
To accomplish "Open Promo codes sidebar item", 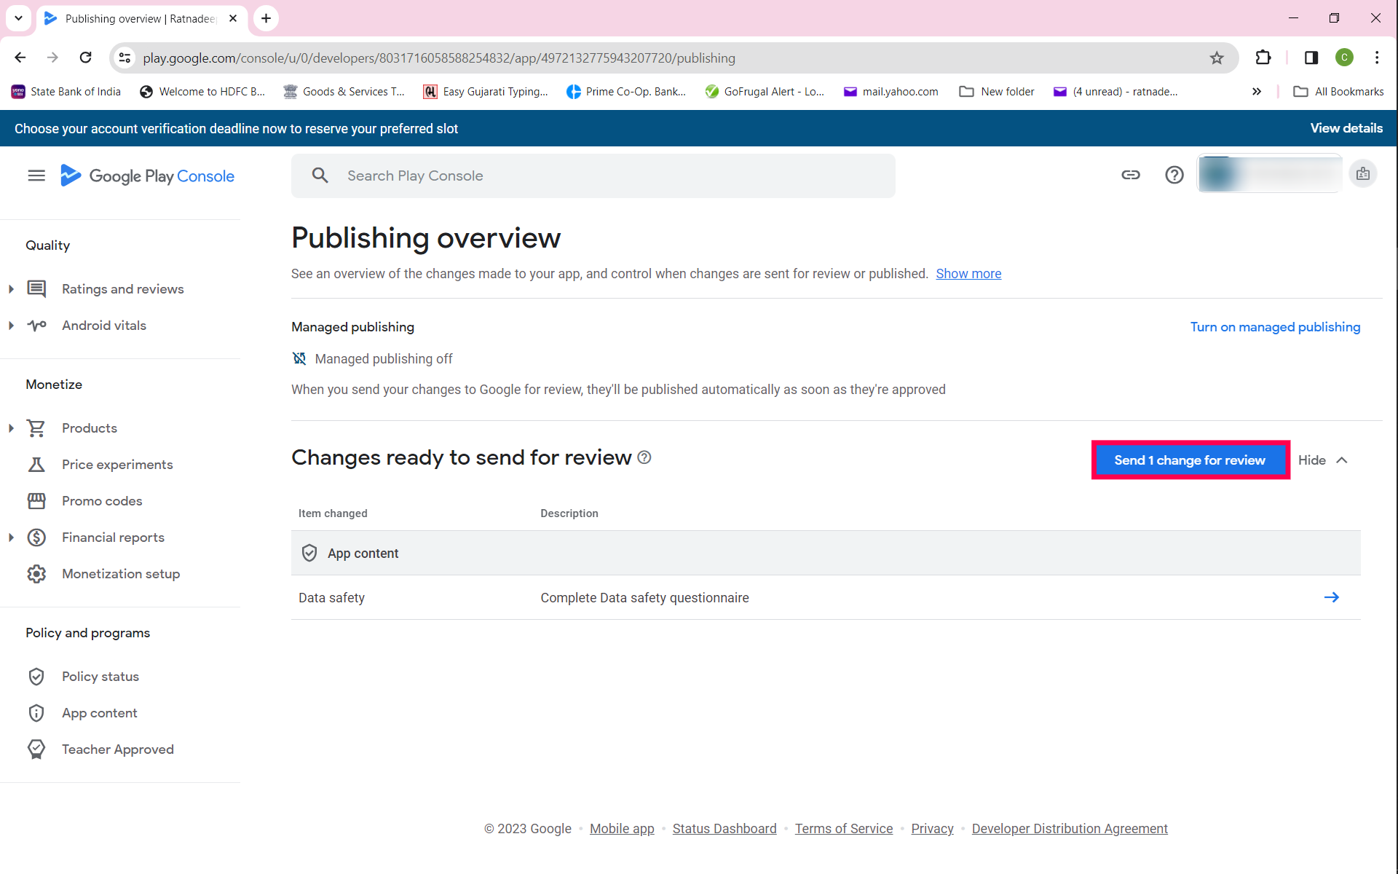I will pos(101,501).
